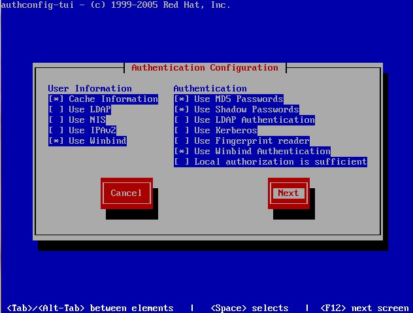413x313 pixels.
Task: Enable the Use NIS option
Action: coord(77,120)
